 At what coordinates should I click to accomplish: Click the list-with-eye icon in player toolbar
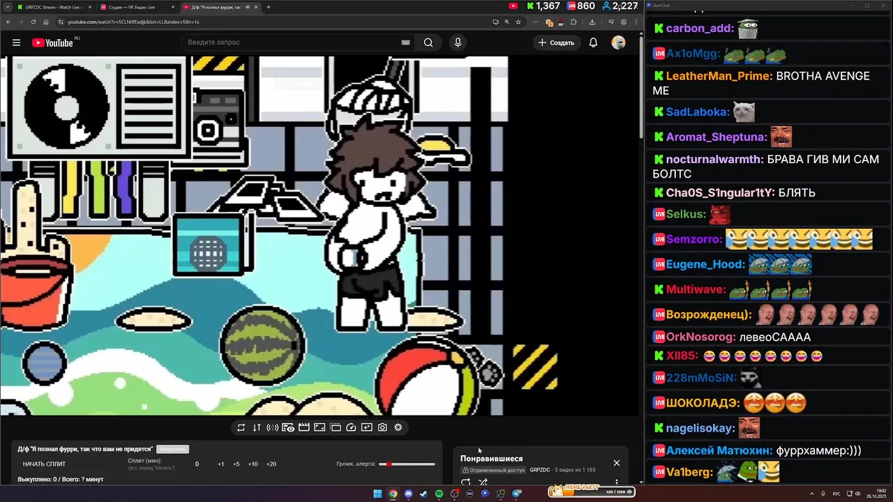pyautogui.click(x=288, y=427)
